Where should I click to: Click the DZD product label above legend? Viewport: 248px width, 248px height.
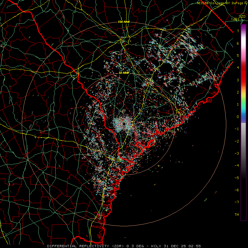242,17
